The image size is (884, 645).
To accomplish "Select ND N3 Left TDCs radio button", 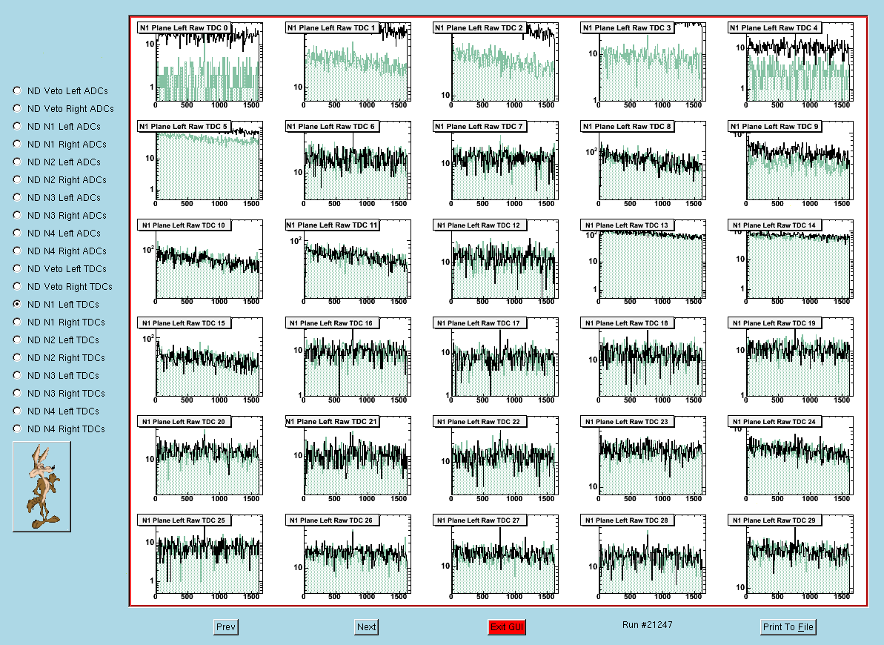I will point(18,374).
